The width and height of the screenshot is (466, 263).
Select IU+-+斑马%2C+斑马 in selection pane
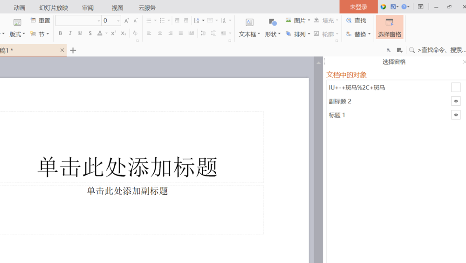click(357, 88)
